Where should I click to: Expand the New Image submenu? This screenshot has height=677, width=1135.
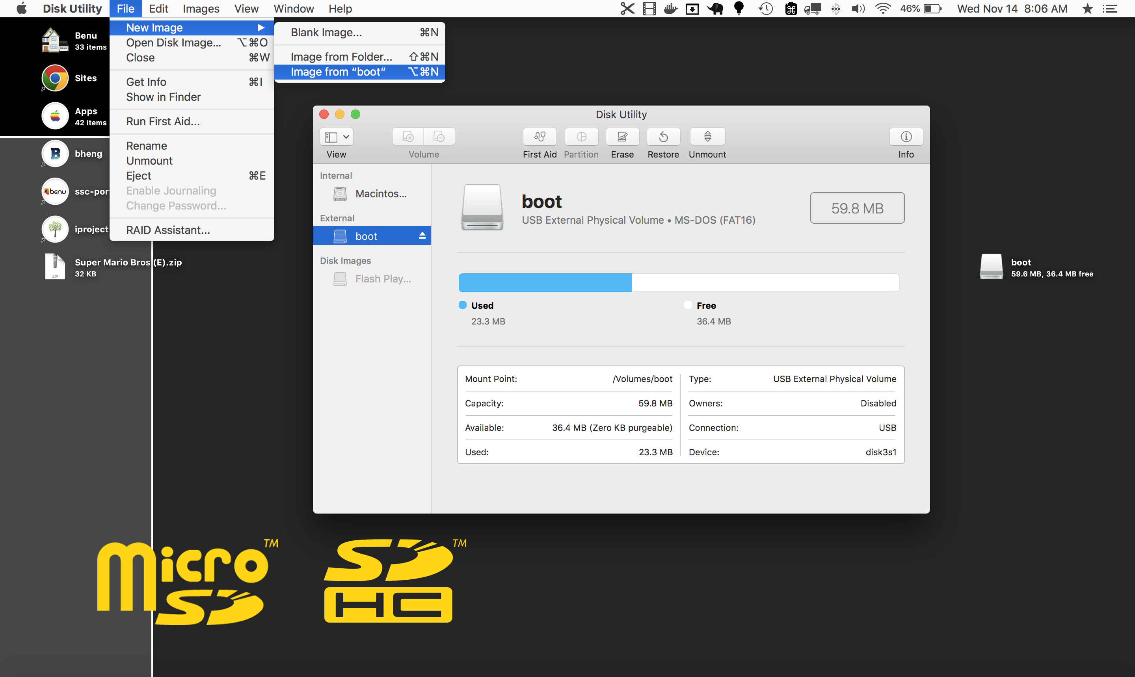pyautogui.click(x=192, y=28)
